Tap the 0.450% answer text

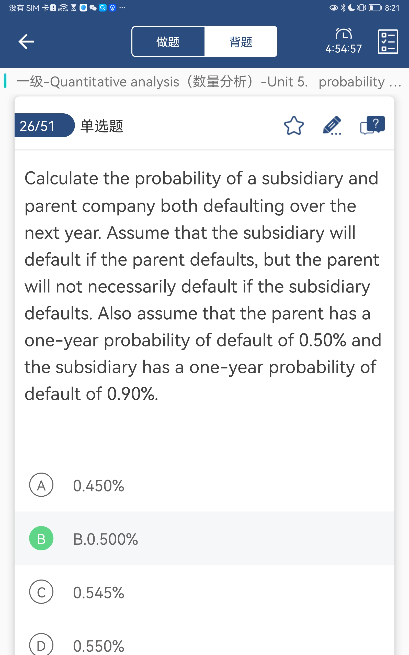[x=98, y=486]
